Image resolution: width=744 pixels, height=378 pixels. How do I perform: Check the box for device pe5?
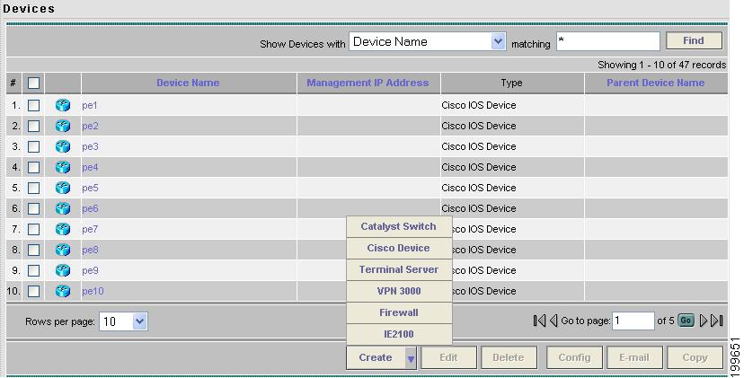pyautogui.click(x=33, y=188)
